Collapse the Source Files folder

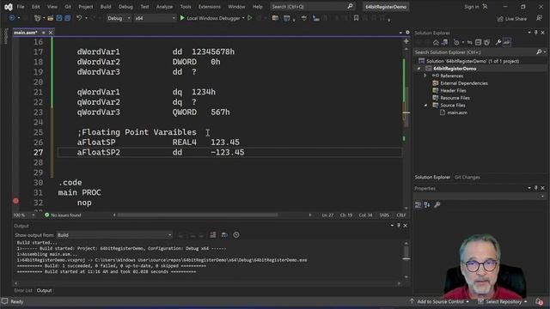coord(426,105)
